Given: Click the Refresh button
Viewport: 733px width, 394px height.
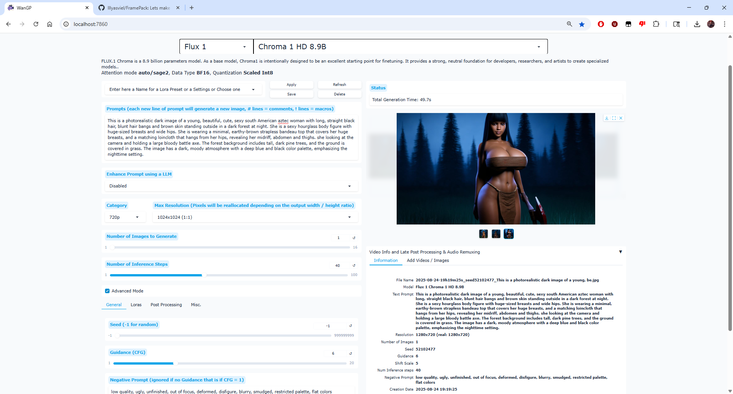Looking at the screenshot, I should click(x=339, y=85).
